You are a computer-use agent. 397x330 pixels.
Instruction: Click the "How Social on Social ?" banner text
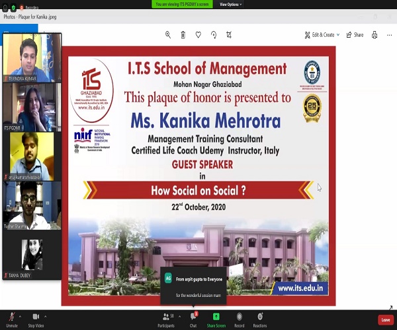point(198,190)
